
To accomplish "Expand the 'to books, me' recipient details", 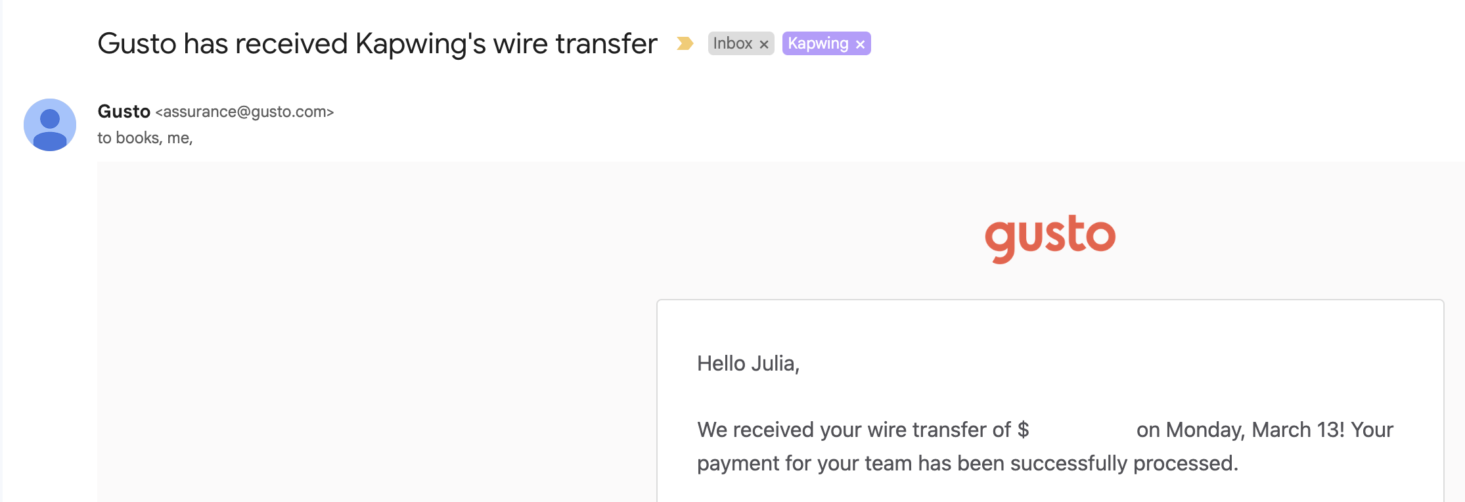I will 145,138.
